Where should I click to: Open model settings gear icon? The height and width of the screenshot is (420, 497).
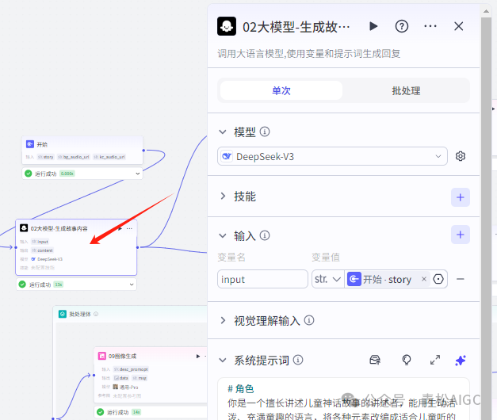461,156
